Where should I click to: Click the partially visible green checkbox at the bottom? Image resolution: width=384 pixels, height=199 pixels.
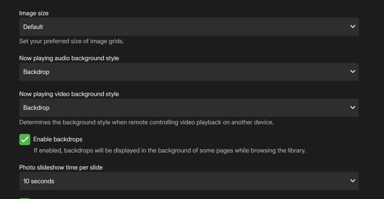(25, 198)
